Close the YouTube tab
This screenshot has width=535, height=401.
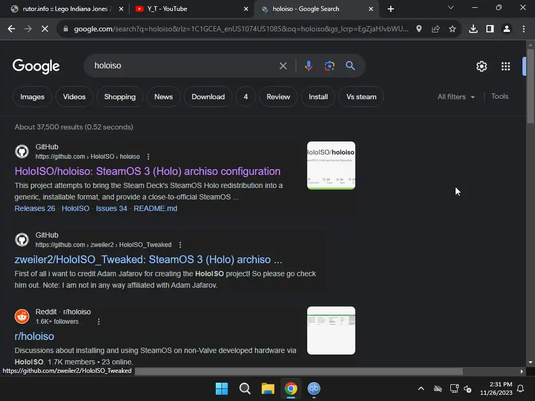point(246,9)
